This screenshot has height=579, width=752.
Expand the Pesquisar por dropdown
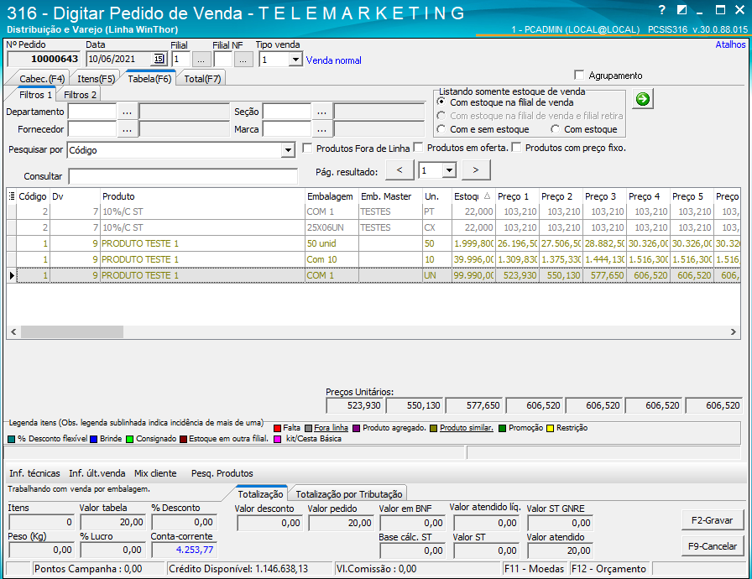(x=288, y=150)
